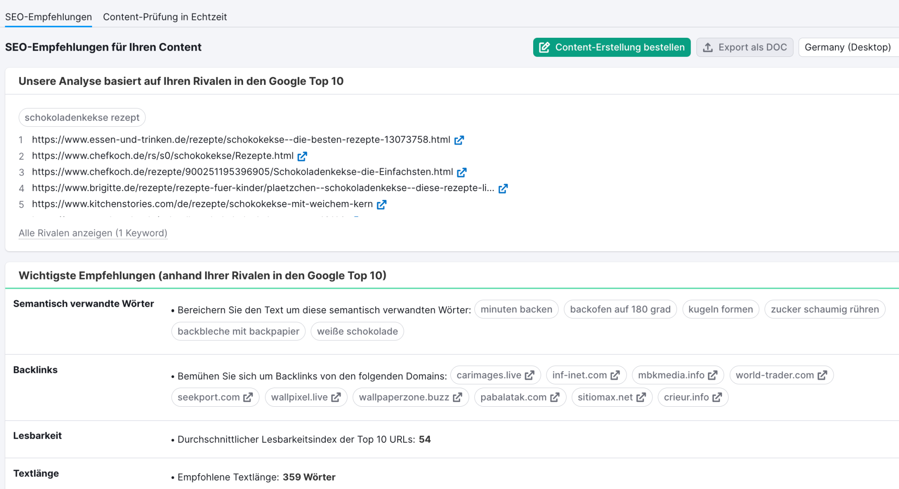
Task: Click Alle Rivalen anzeigen link
Action: click(x=93, y=233)
